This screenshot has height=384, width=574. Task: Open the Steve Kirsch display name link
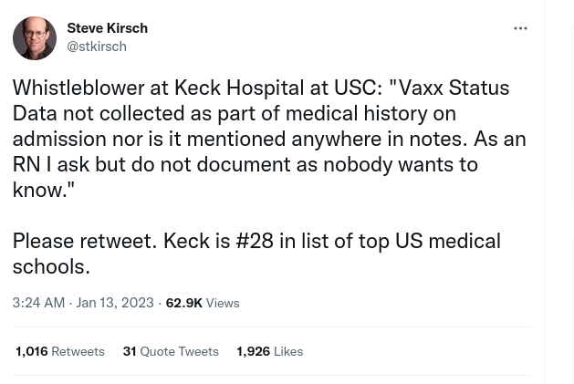click(107, 28)
